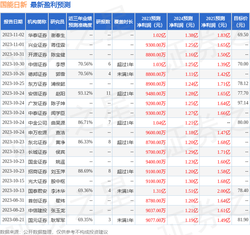Click the 机构简称 column header
Screen dimensions: 250x235
click(x=37, y=22)
